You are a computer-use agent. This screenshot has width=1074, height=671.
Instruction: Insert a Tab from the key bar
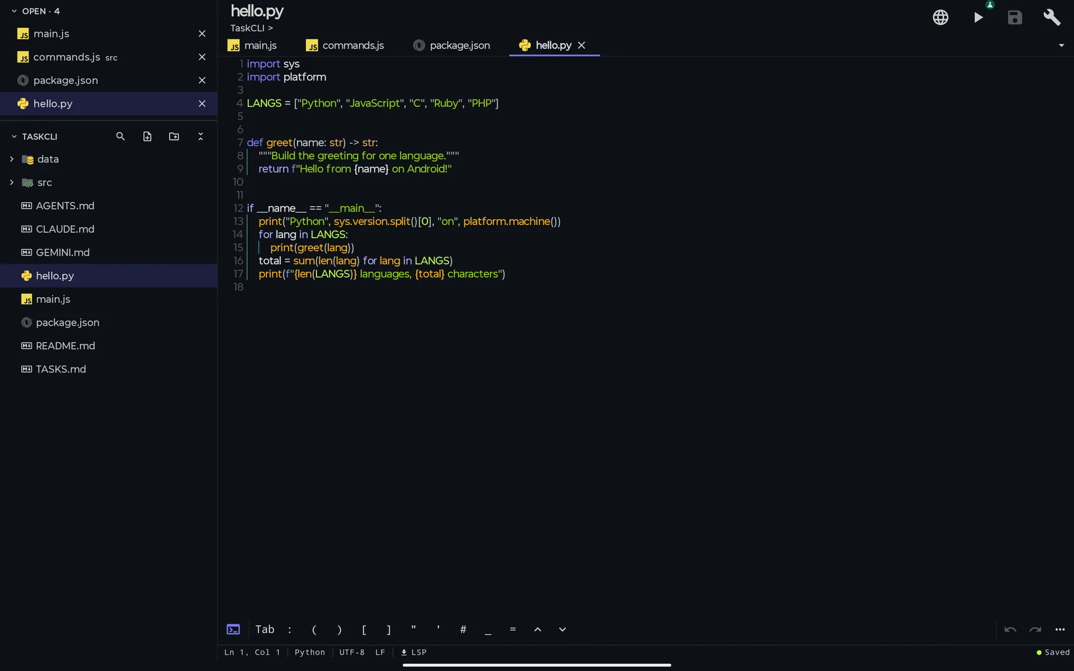[x=265, y=629]
